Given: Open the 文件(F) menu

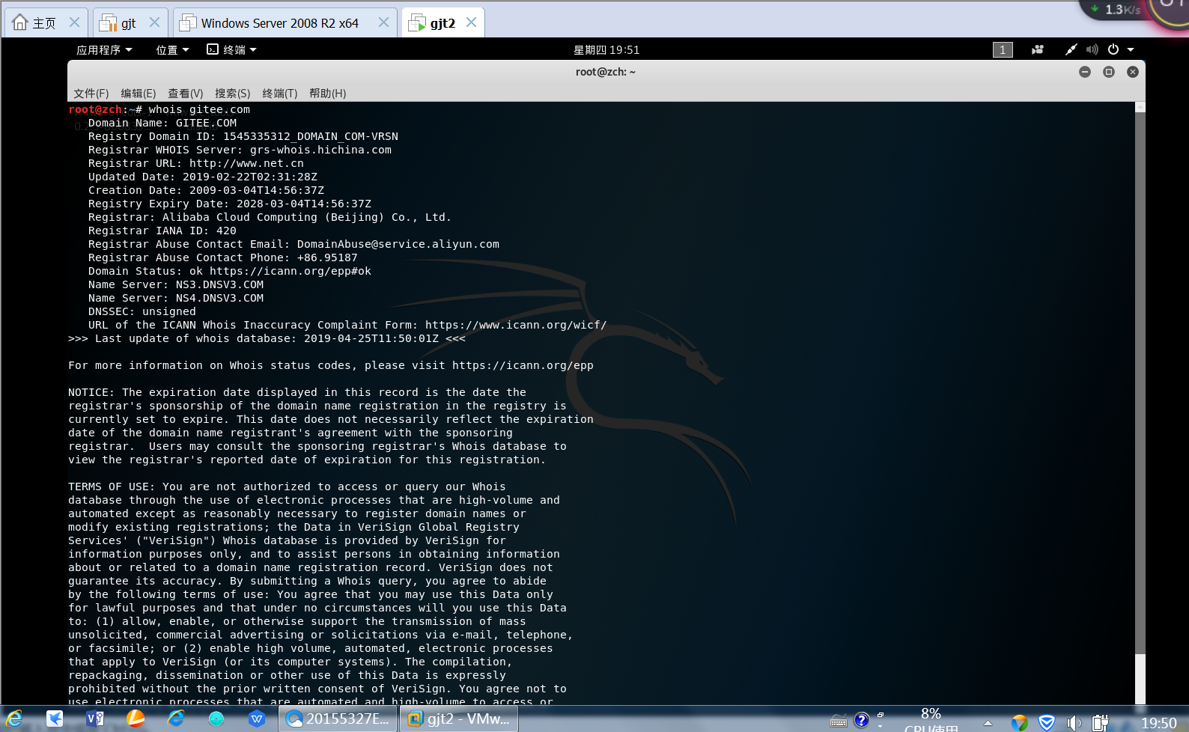Looking at the screenshot, I should [91, 94].
